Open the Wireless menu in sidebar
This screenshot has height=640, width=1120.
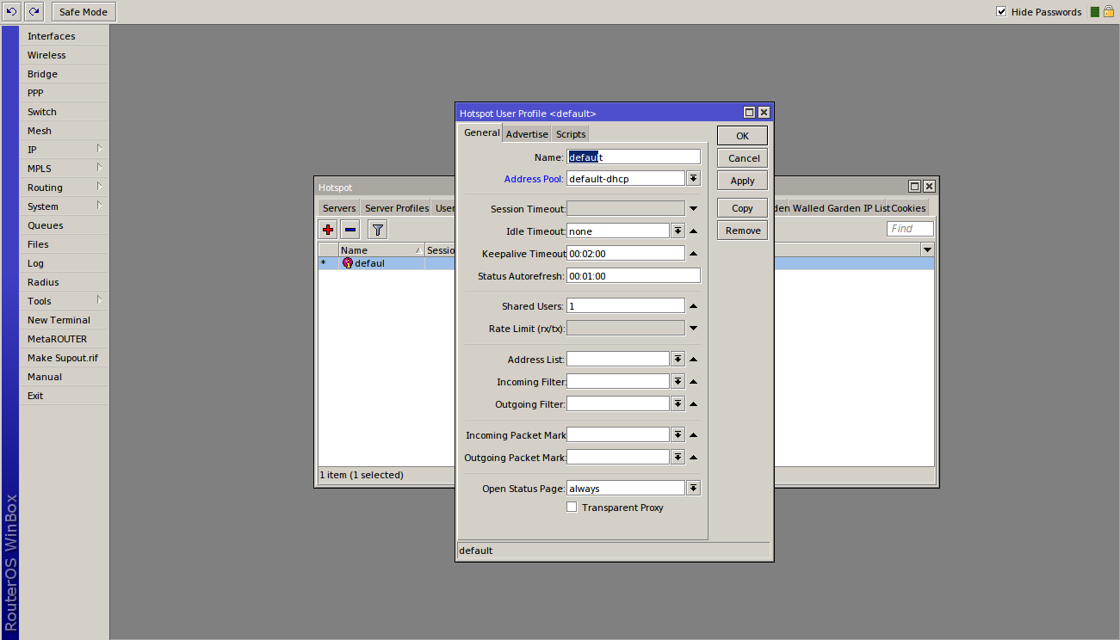pyautogui.click(x=46, y=55)
